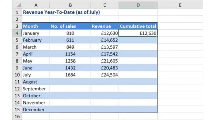Click the 'March' cell

pyautogui.click(x=36, y=47)
